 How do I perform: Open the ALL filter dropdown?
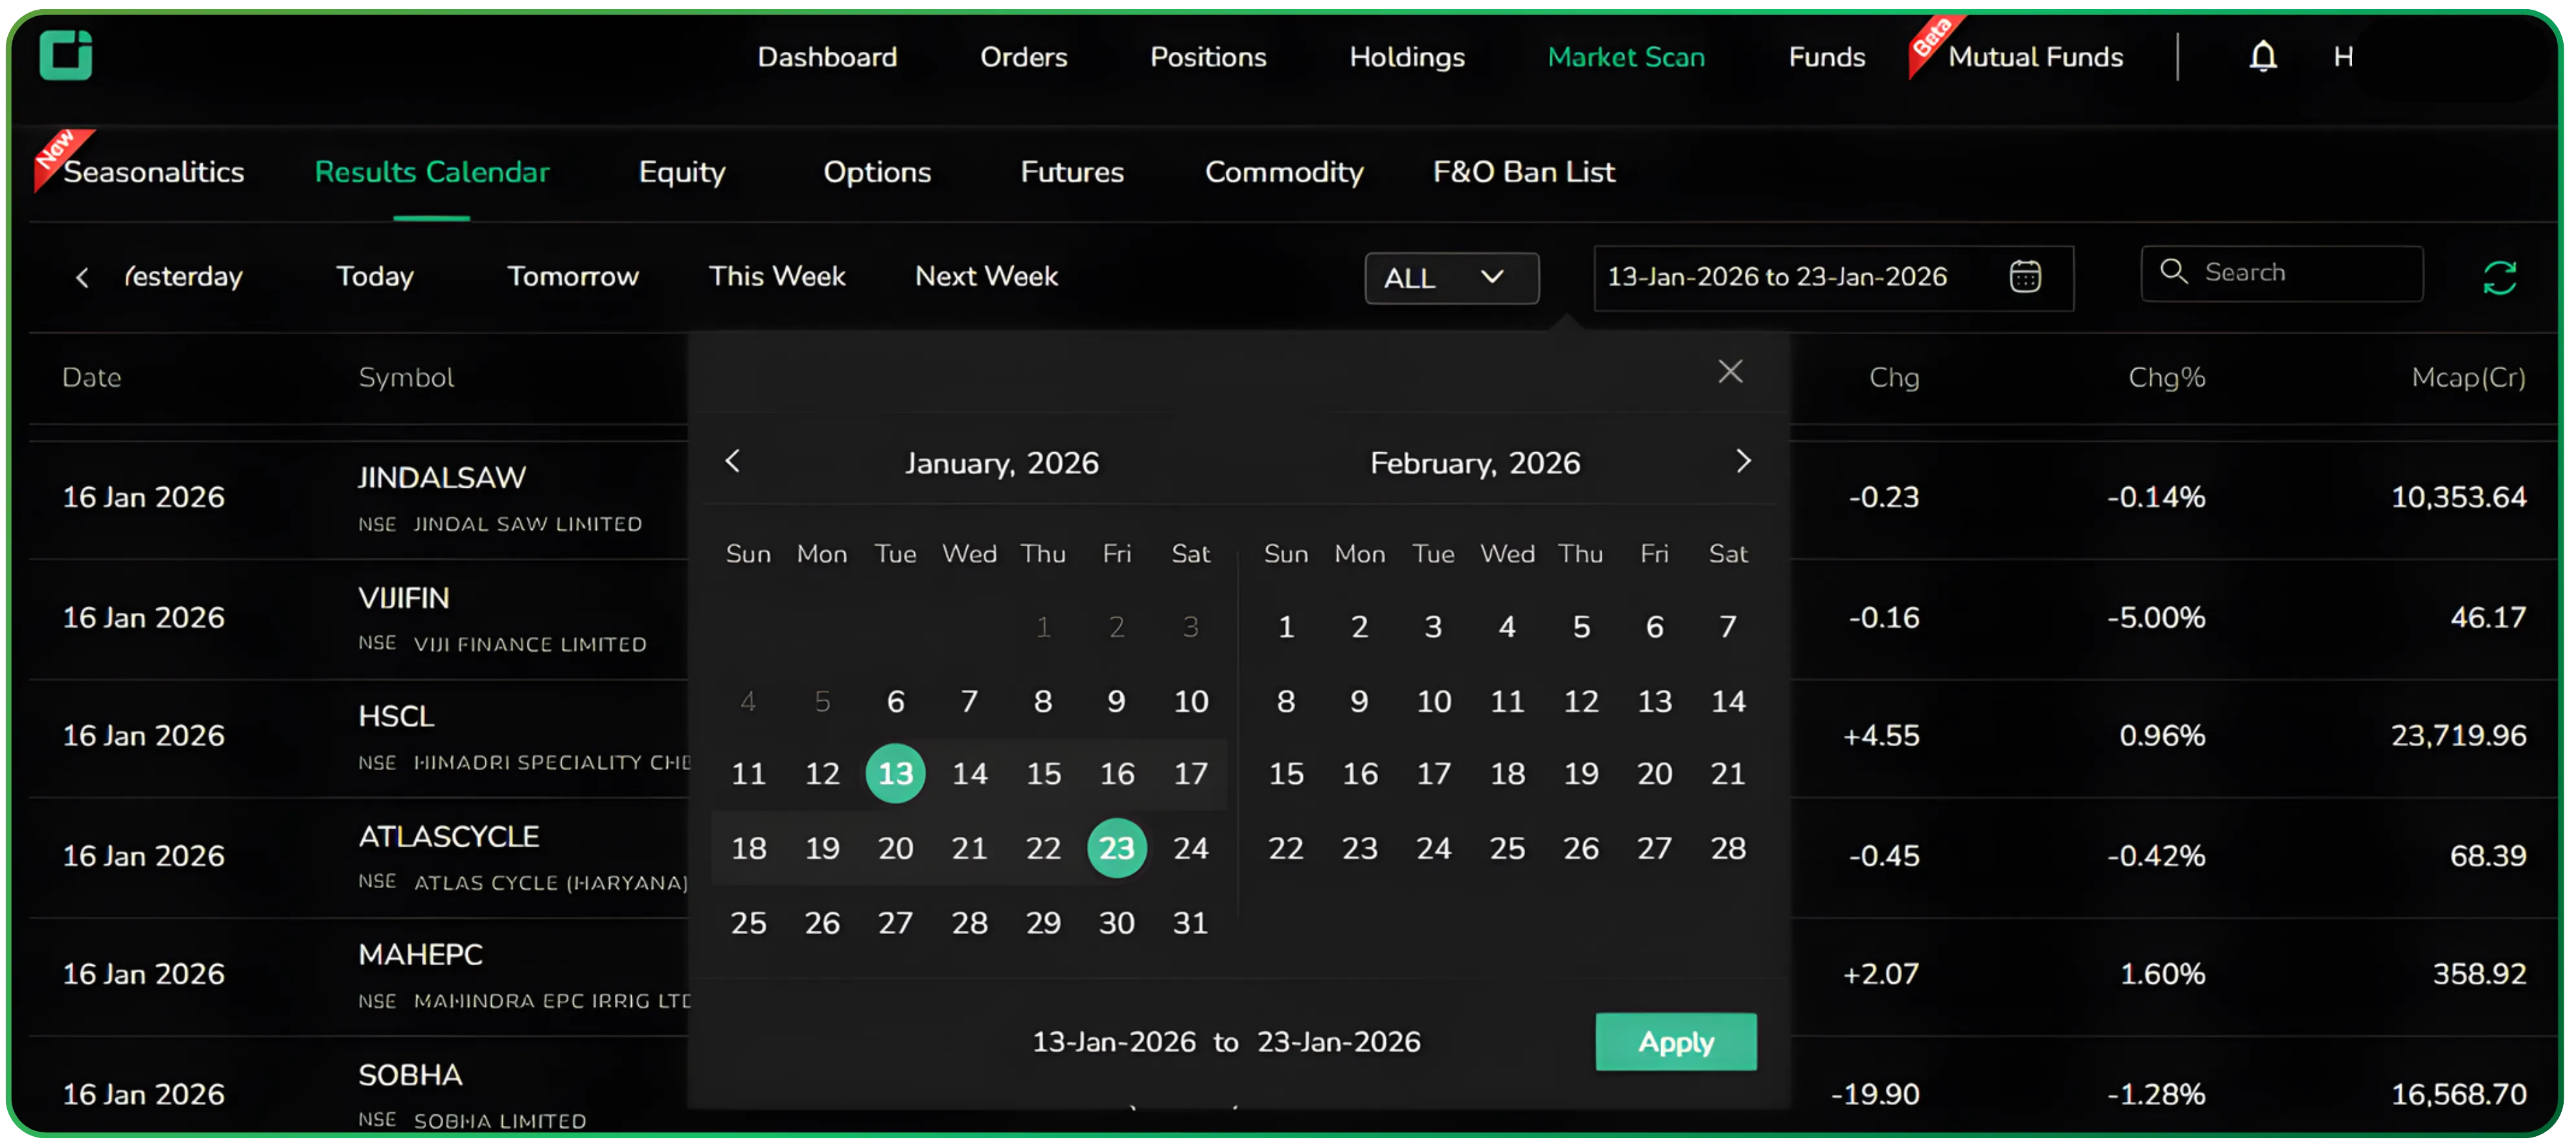[x=1451, y=278]
